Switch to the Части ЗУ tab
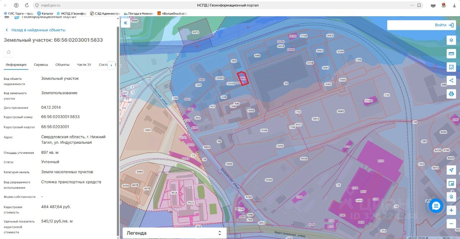 click(x=84, y=65)
